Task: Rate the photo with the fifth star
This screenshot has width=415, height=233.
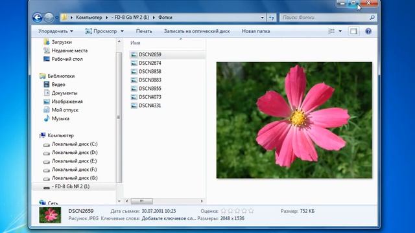Action: pos(251,211)
